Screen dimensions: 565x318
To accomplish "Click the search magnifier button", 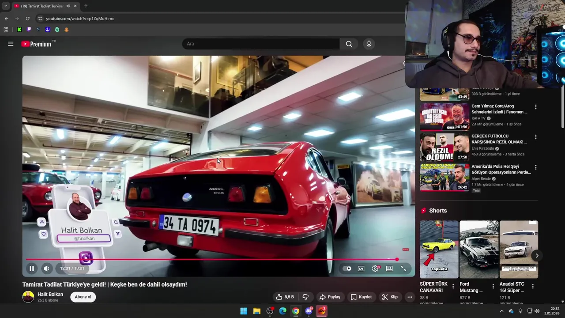I will coord(349,44).
